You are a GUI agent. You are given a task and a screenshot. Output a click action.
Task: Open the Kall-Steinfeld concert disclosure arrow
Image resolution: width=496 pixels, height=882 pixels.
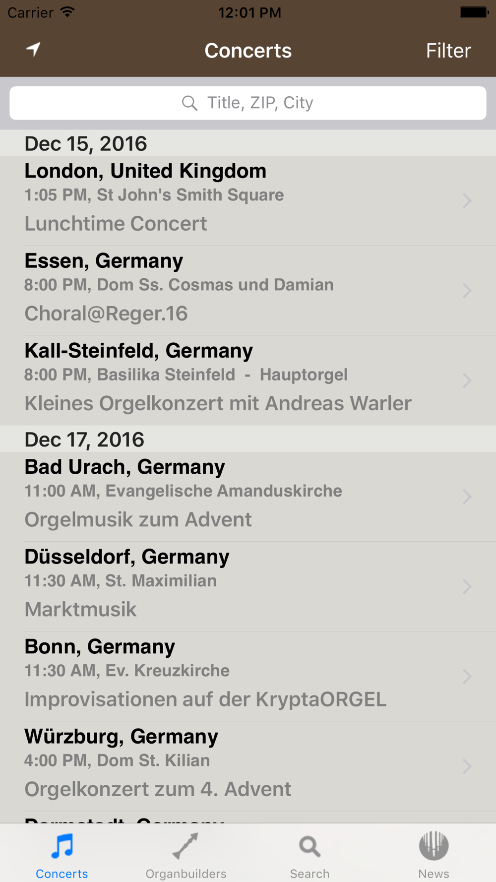click(467, 380)
